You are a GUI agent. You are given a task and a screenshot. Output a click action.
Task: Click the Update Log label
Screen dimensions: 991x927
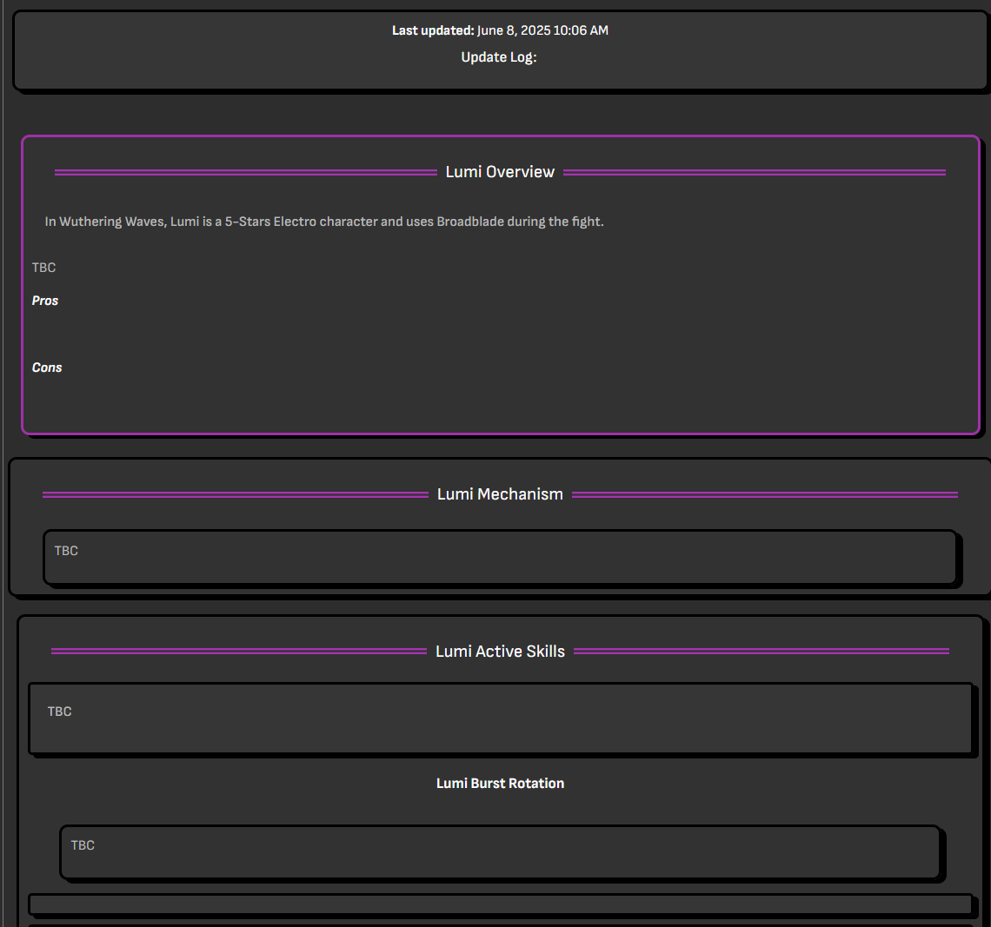pos(499,57)
